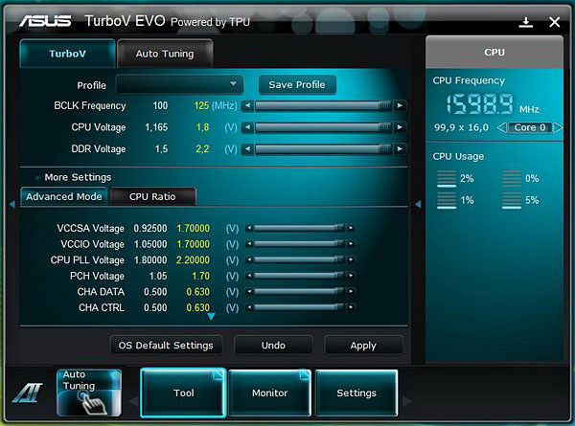Switch to the Auto Tuning tab
575x426 pixels.
pyautogui.click(x=165, y=54)
